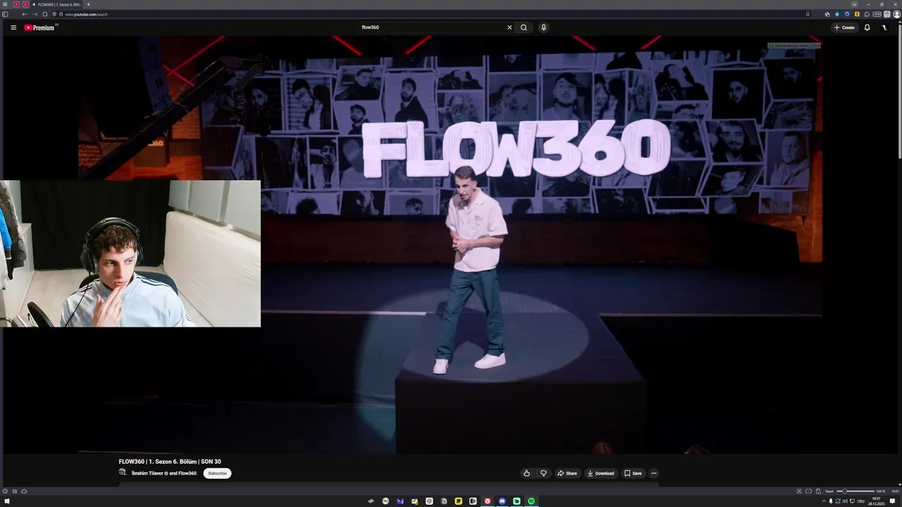The image size is (902, 507).
Task: Open the channel avatar beside Subscribe
Action: (123, 472)
